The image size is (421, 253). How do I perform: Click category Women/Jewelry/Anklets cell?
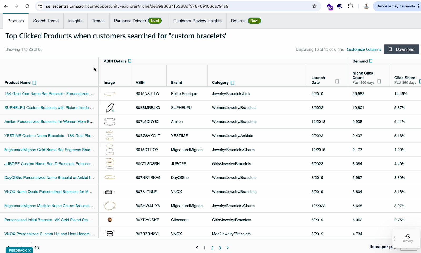coord(232,136)
